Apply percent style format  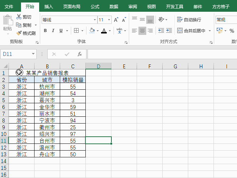click(x=232, y=31)
